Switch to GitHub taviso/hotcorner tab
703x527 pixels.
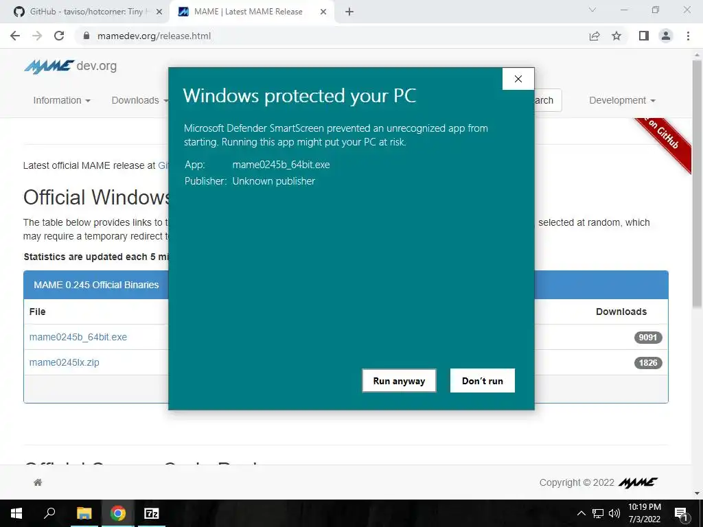pos(85,12)
